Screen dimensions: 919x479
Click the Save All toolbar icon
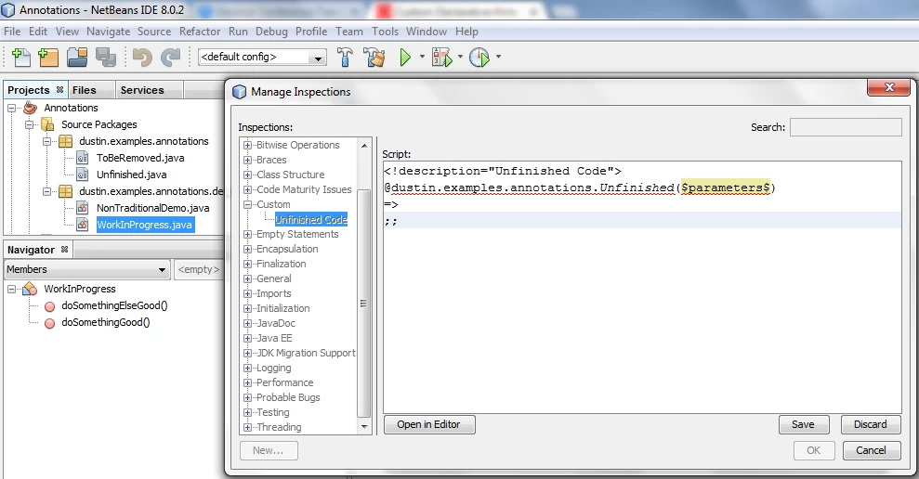click(106, 57)
